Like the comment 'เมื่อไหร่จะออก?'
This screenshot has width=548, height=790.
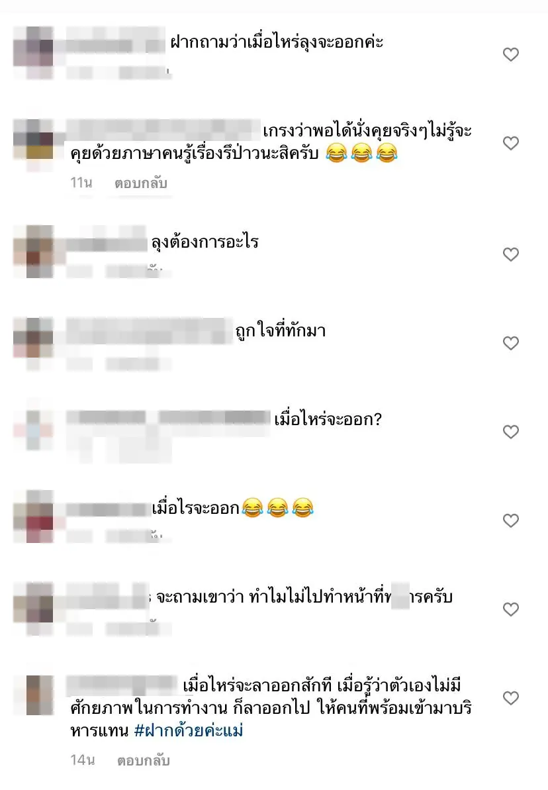[511, 432]
